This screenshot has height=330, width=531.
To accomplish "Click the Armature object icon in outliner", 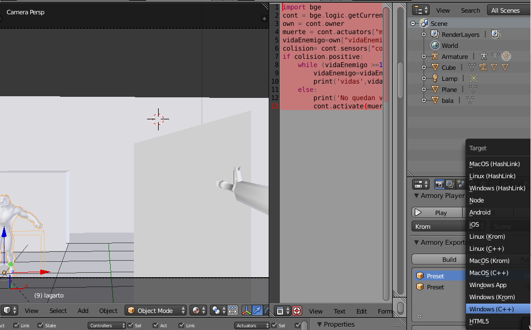I will [x=435, y=57].
